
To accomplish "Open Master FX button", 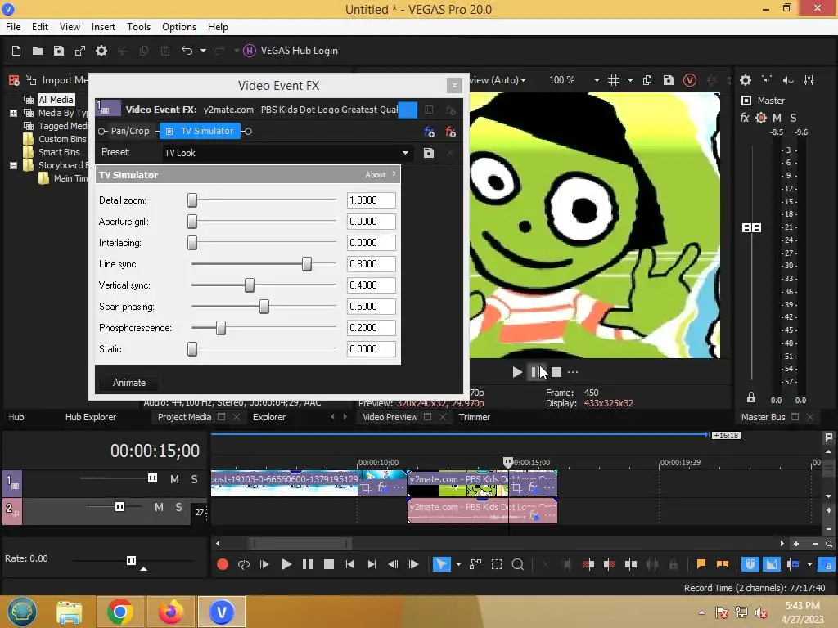I will click(745, 118).
